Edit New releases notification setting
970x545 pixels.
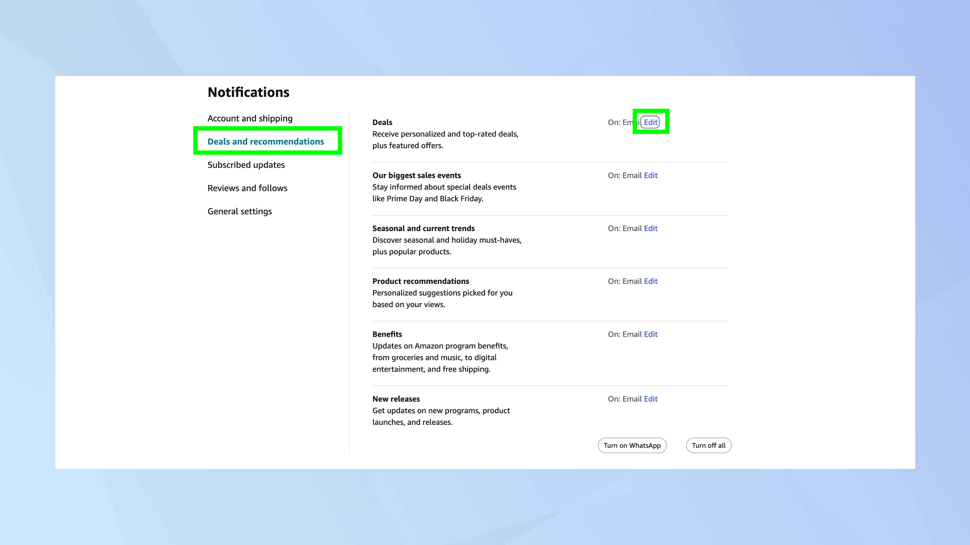pyautogui.click(x=650, y=399)
